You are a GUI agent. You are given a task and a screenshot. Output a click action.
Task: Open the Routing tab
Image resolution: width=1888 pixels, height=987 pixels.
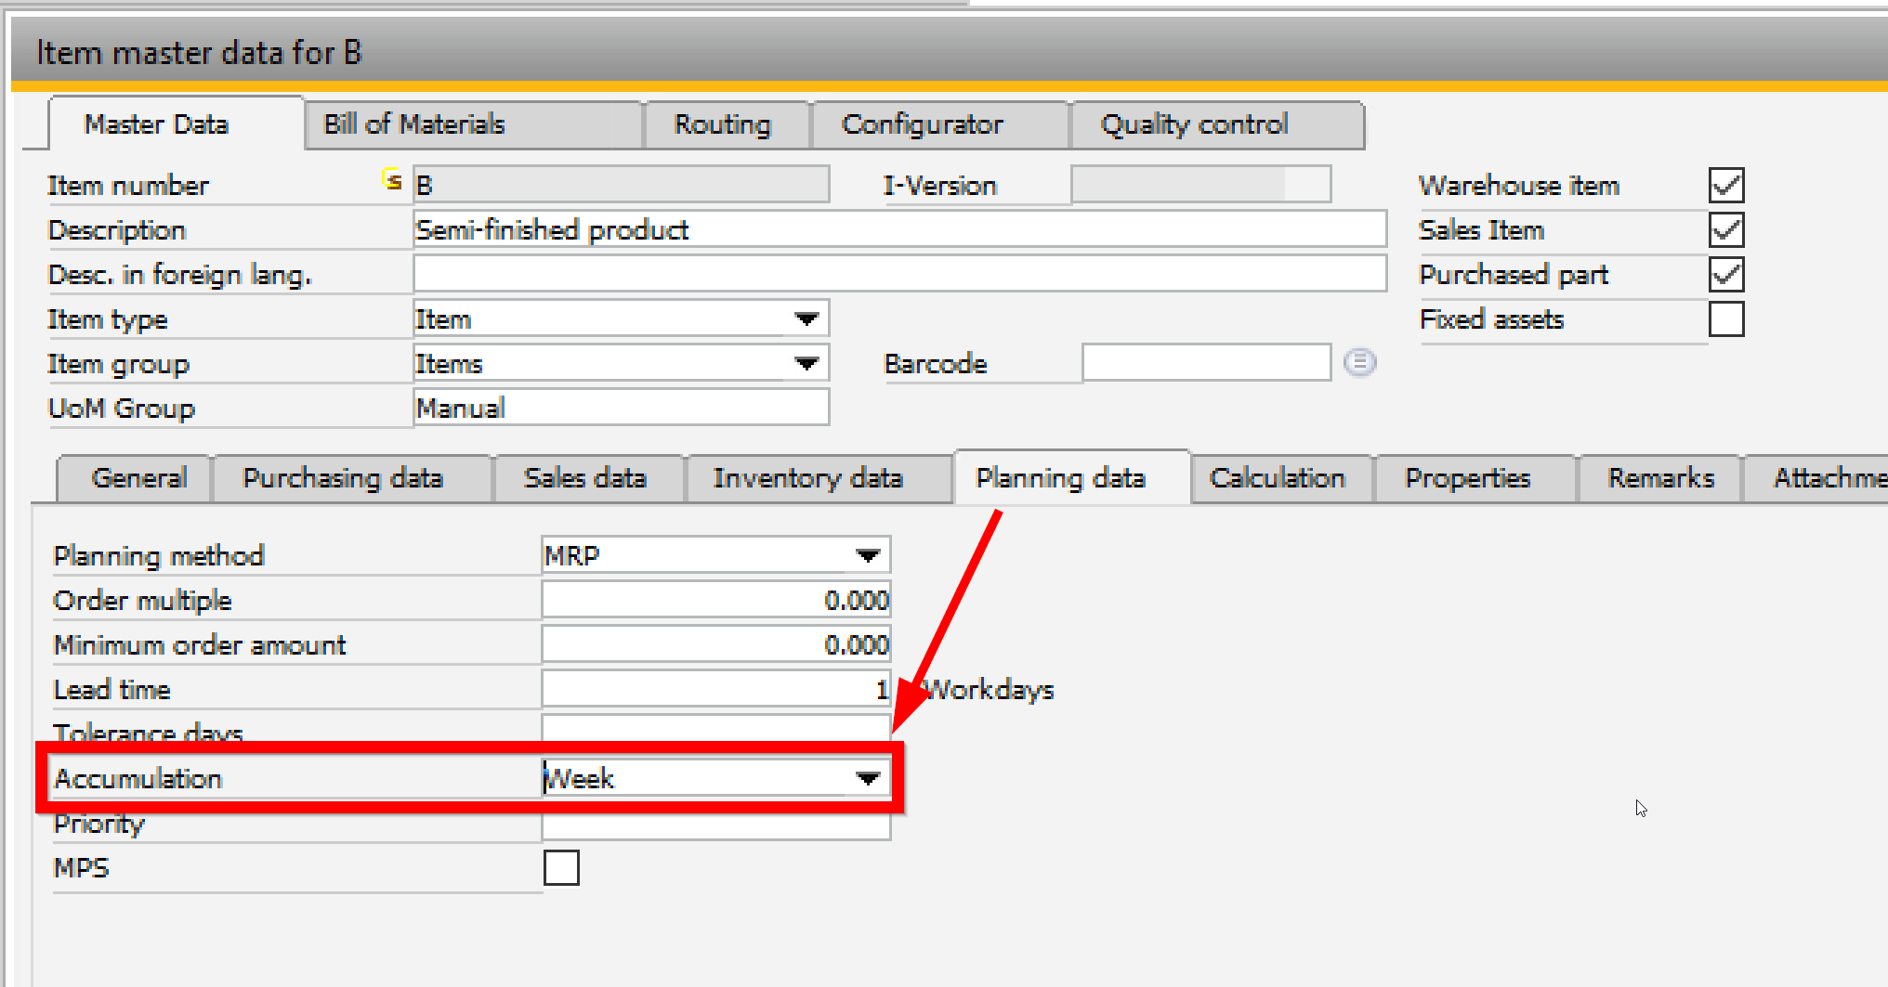coord(724,123)
